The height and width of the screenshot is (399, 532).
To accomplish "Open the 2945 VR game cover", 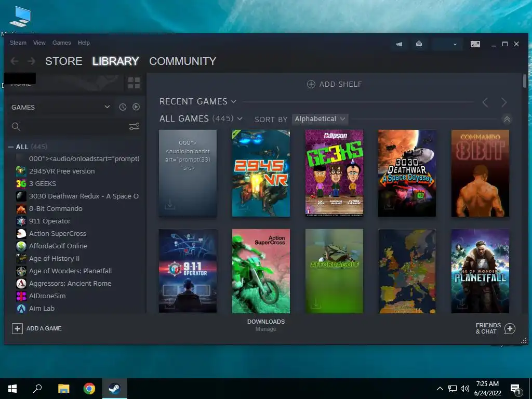I will 261,173.
